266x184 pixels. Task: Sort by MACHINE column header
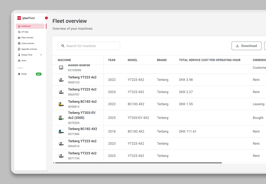pyautogui.click(x=64, y=60)
